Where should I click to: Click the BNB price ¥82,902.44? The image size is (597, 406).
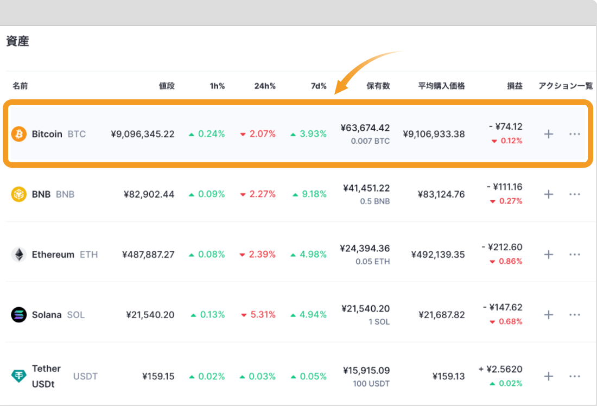click(149, 194)
